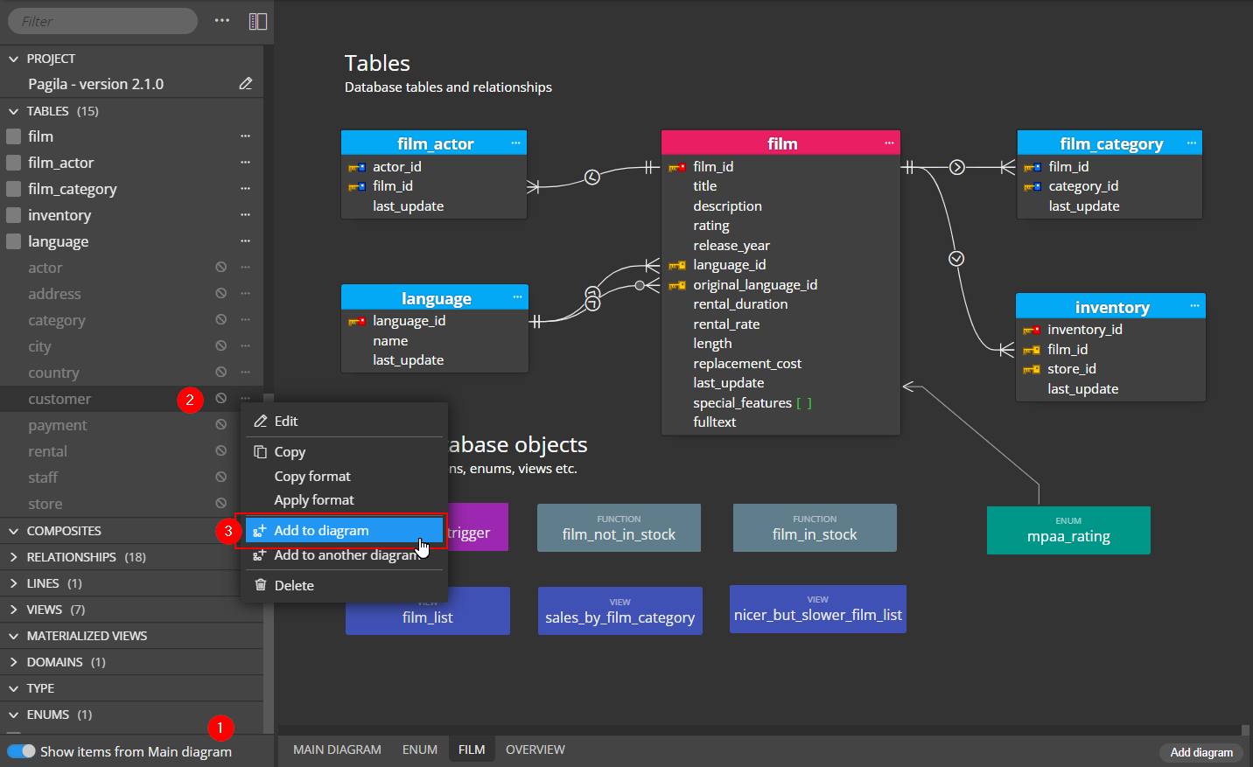Open the filter options ellipsis menu

222,21
